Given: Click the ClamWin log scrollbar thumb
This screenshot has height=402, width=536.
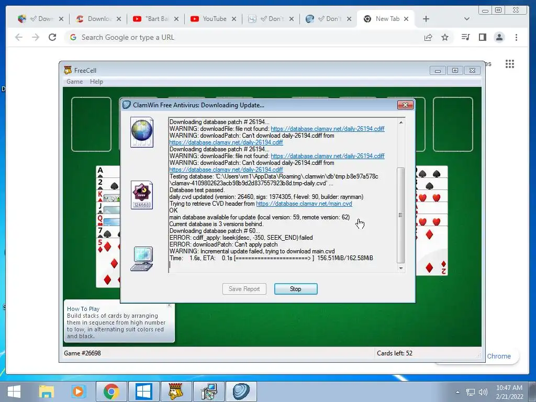Looking at the screenshot, I should coord(400,215).
